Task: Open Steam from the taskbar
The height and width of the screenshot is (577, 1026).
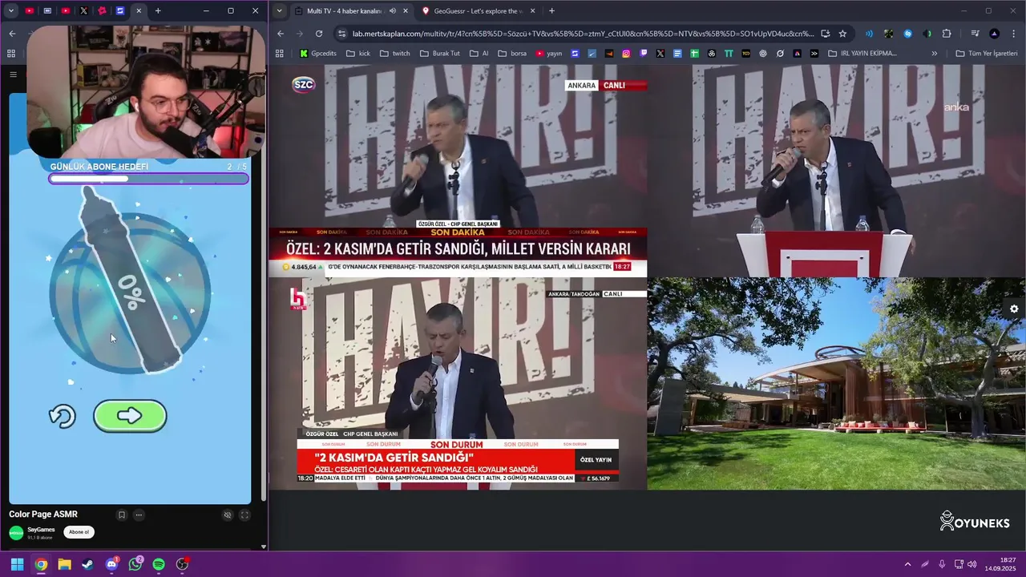Action: click(x=87, y=564)
